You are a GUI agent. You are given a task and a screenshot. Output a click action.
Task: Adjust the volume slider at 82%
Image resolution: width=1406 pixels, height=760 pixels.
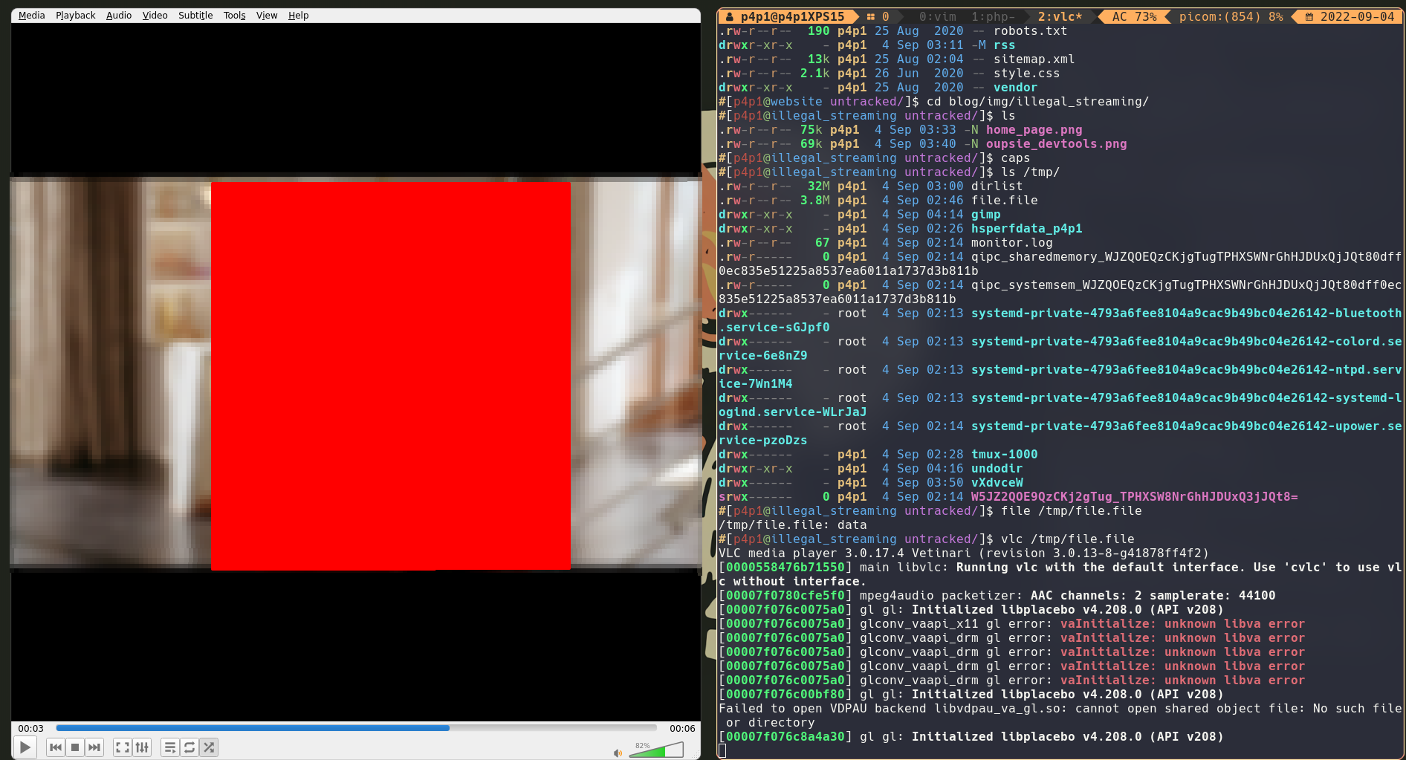656,751
